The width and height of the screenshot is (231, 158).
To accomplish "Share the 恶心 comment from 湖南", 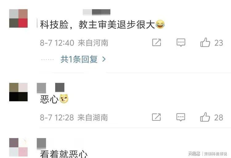I will [x=156, y=117].
